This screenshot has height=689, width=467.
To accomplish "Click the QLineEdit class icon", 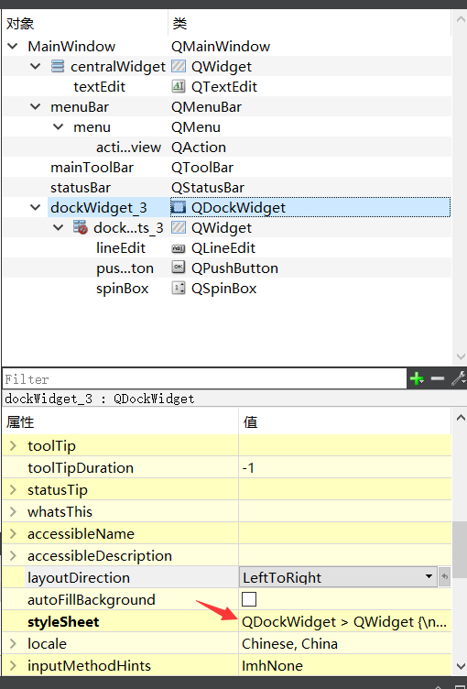I will pos(178,248).
